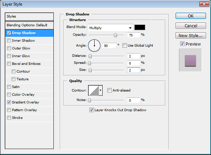211x155 pixels.
Task: Confirm with the OK button
Action: pyautogui.click(x=191, y=16)
